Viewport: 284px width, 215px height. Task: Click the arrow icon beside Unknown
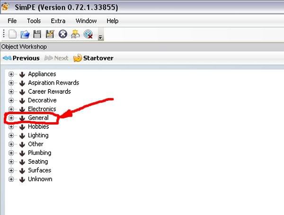click(x=22, y=179)
